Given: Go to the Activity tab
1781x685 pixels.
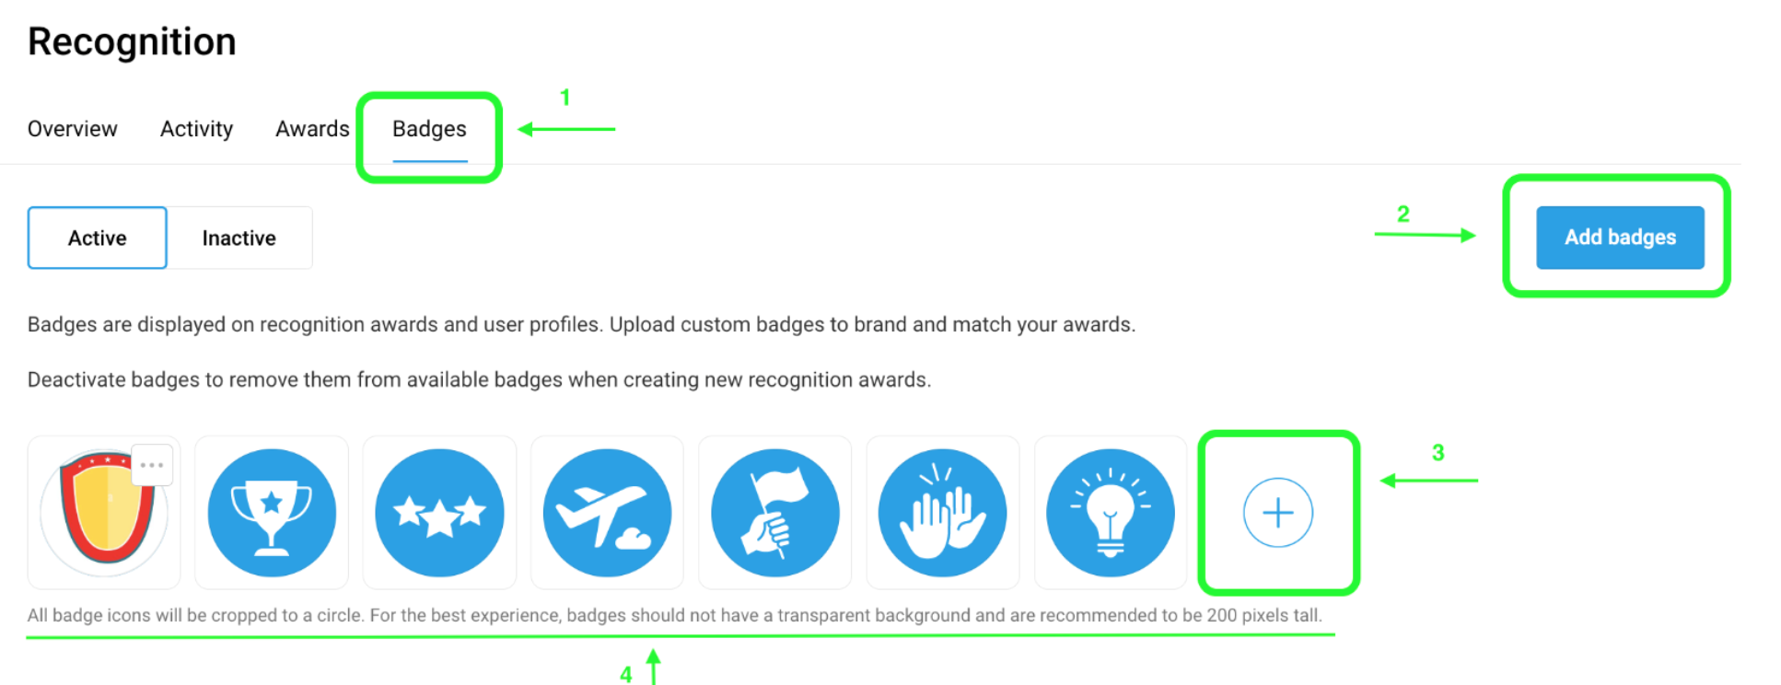Looking at the screenshot, I should point(195,129).
